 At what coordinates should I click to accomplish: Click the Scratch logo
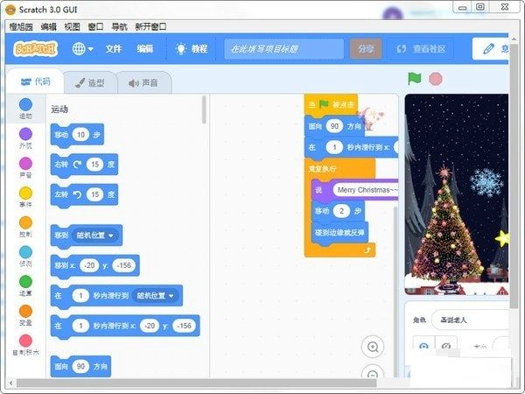coord(36,49)
